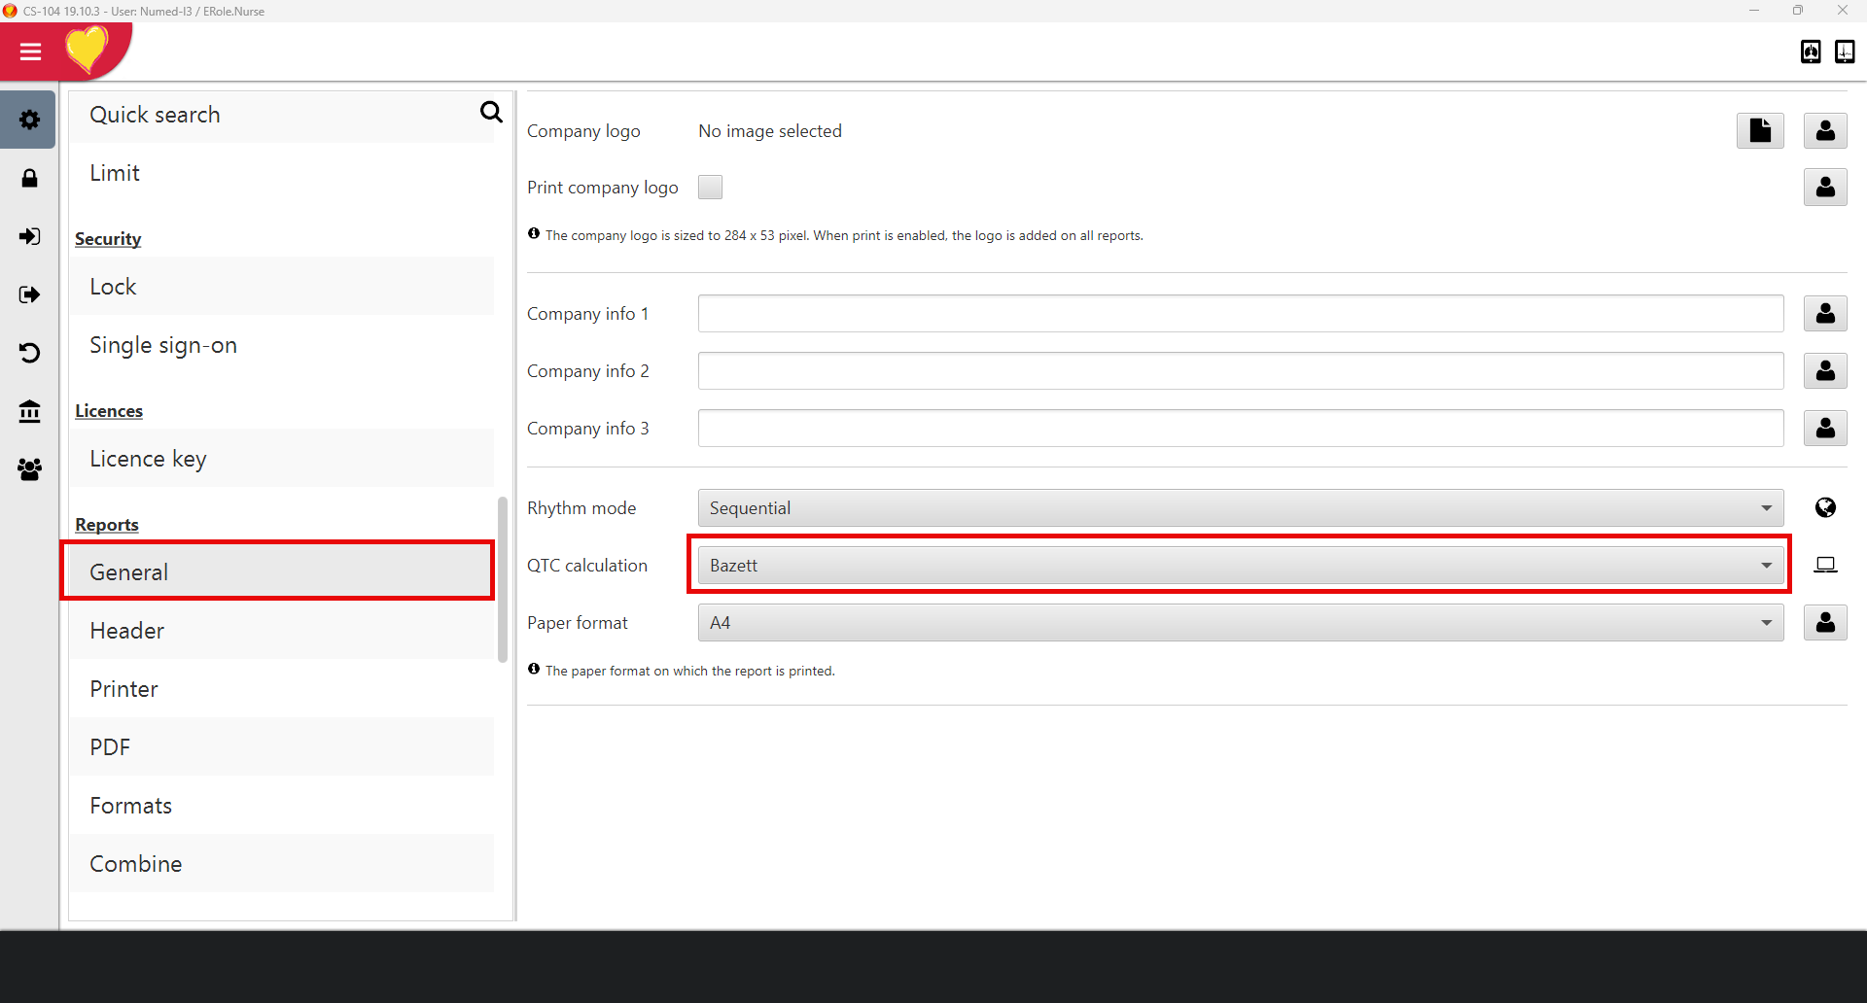Click user scope icon for Print company logo
Image resolution: width=1867 pixels, height=1003 pixels.
pos(1825,188)
